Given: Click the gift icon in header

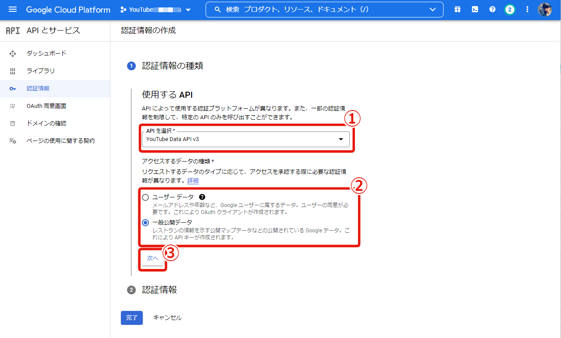Looking at the screenshot, I should [x=457, y=10].
